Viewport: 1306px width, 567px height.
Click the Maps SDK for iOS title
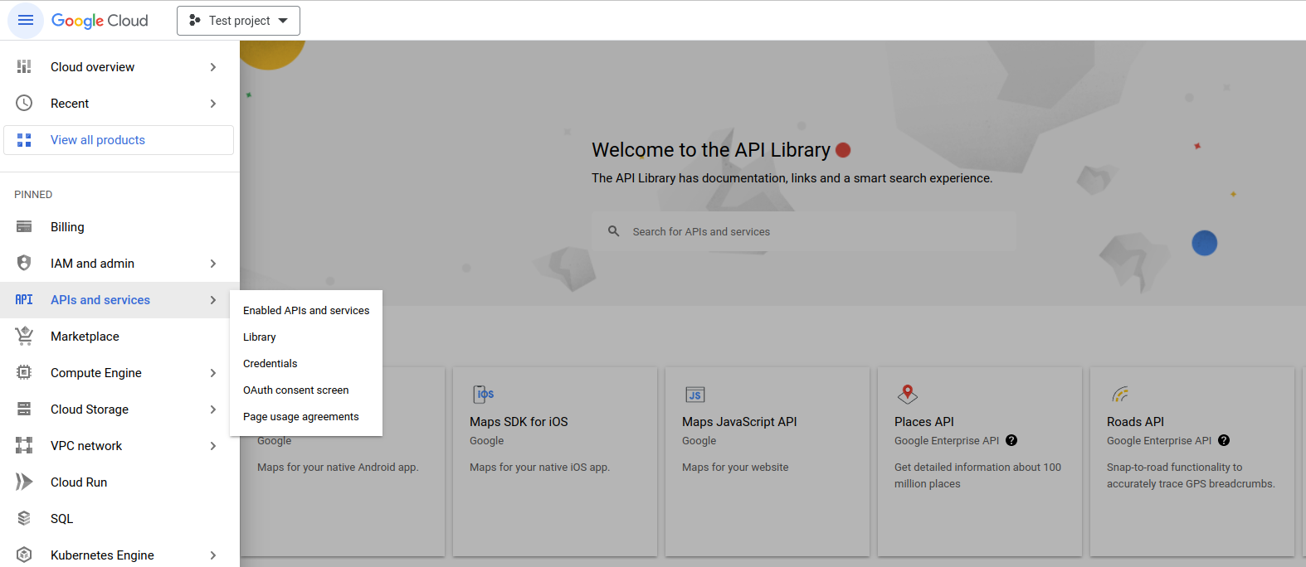pyautogui.click(x=519, y=421)
